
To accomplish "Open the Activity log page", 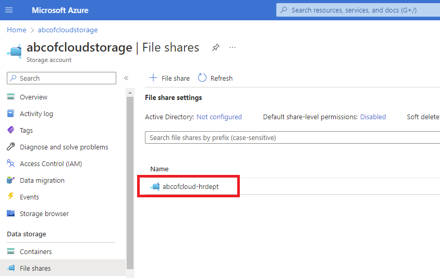I will 36,113.
